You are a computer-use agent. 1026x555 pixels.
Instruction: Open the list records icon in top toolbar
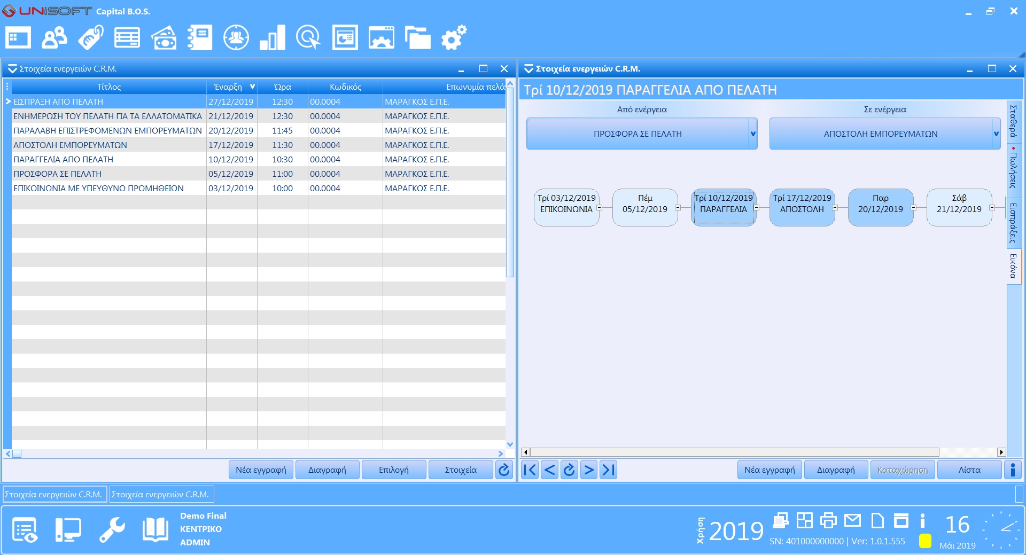pos(127,38)
